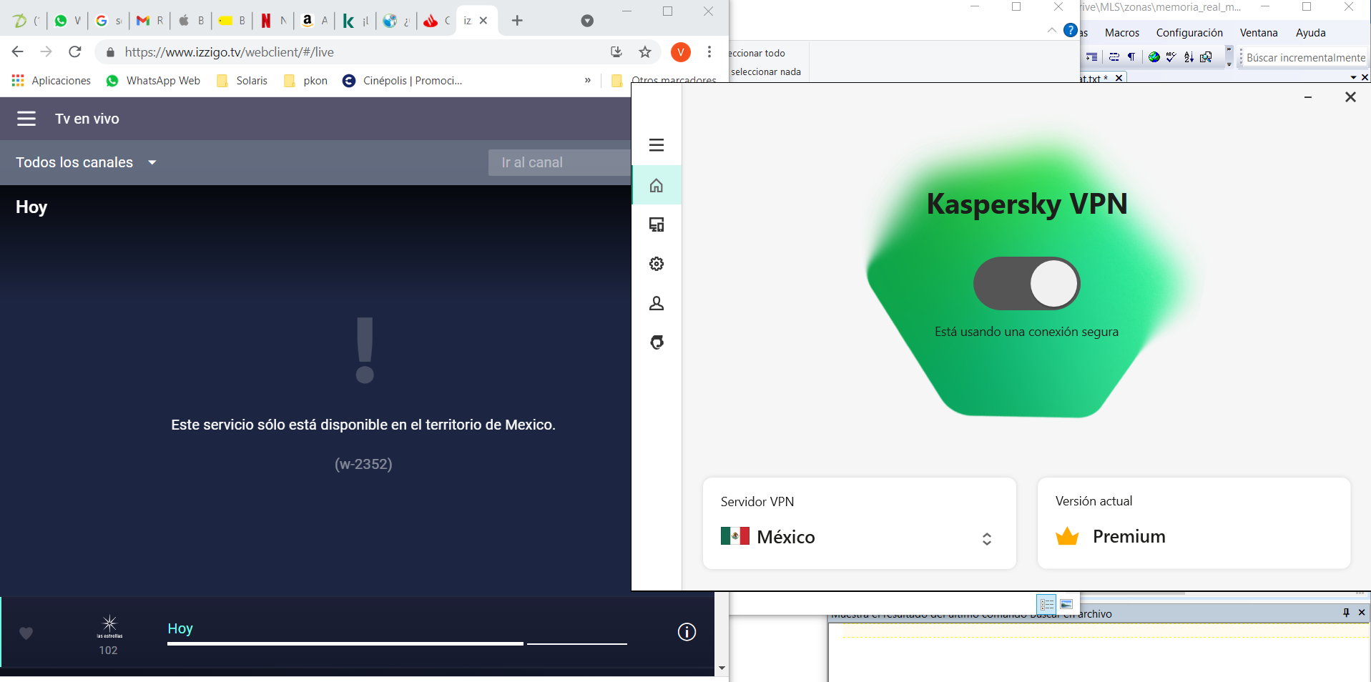Screen dimensions: 1371x682
Task: Open the editor document tab list arrow
Action: pos(1354,77)
